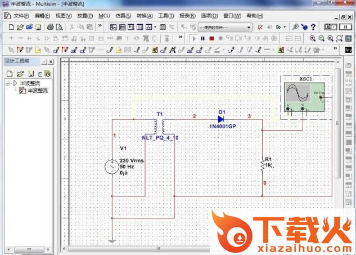This screenshot has width=356, height=255.
Task: Open the MCU menu
Action: coord(104,16)
